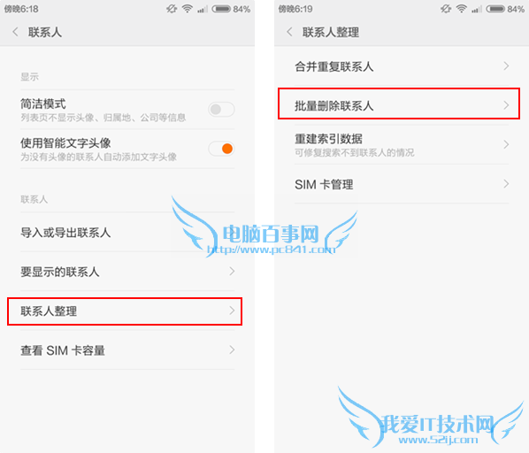This screenshot has width=529, height=453.
Task: Select the 批量删除联系人 menu entry
Action: pyautogui.click(x=399, y=105)
